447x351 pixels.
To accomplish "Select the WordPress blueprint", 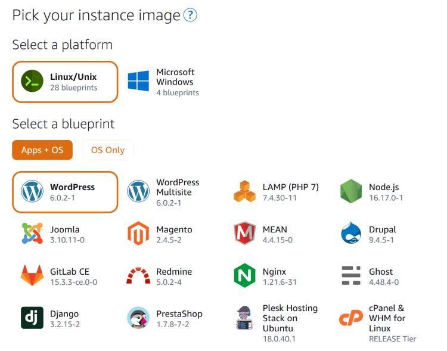I will [65, 192].
